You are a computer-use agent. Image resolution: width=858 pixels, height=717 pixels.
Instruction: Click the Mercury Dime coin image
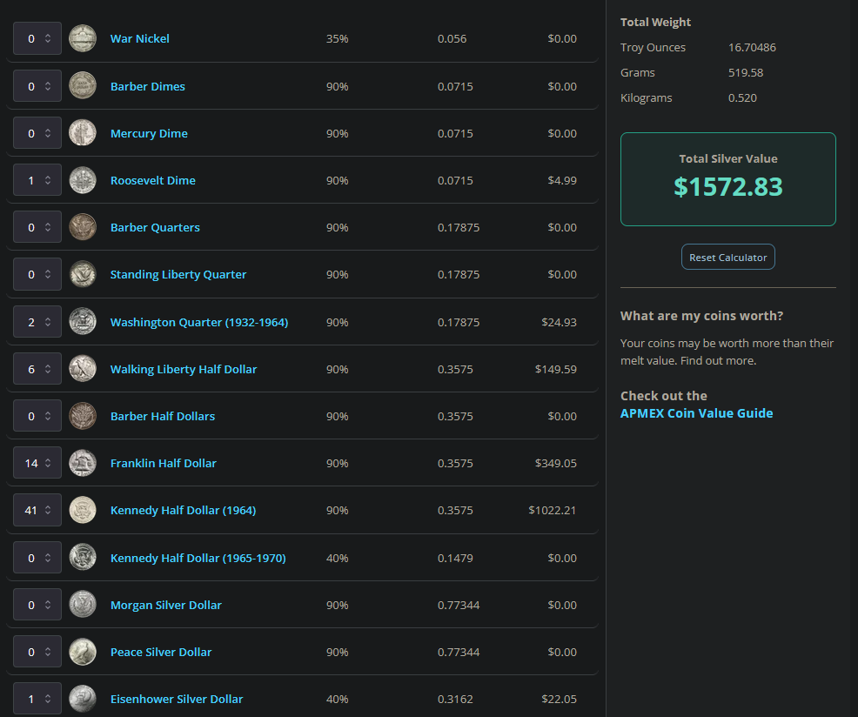tap(83, 133)
